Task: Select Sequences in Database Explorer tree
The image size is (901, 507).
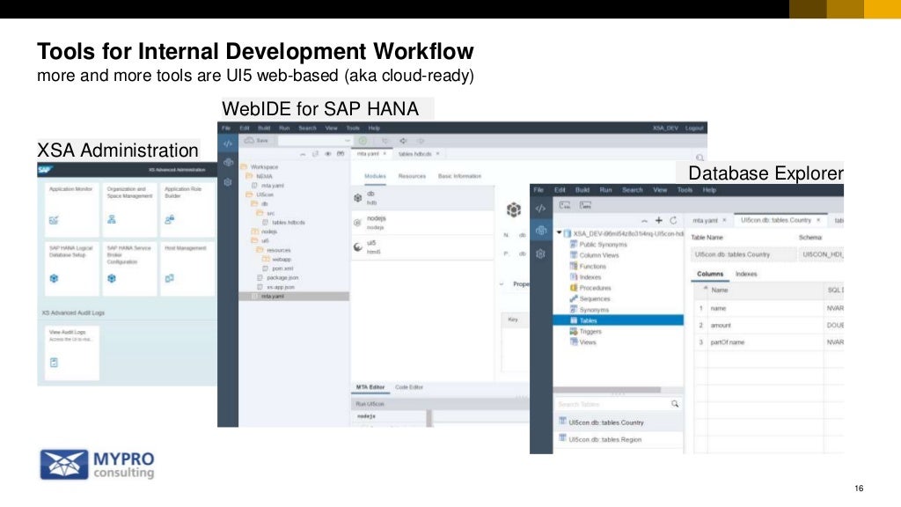Action: [594, 299]
